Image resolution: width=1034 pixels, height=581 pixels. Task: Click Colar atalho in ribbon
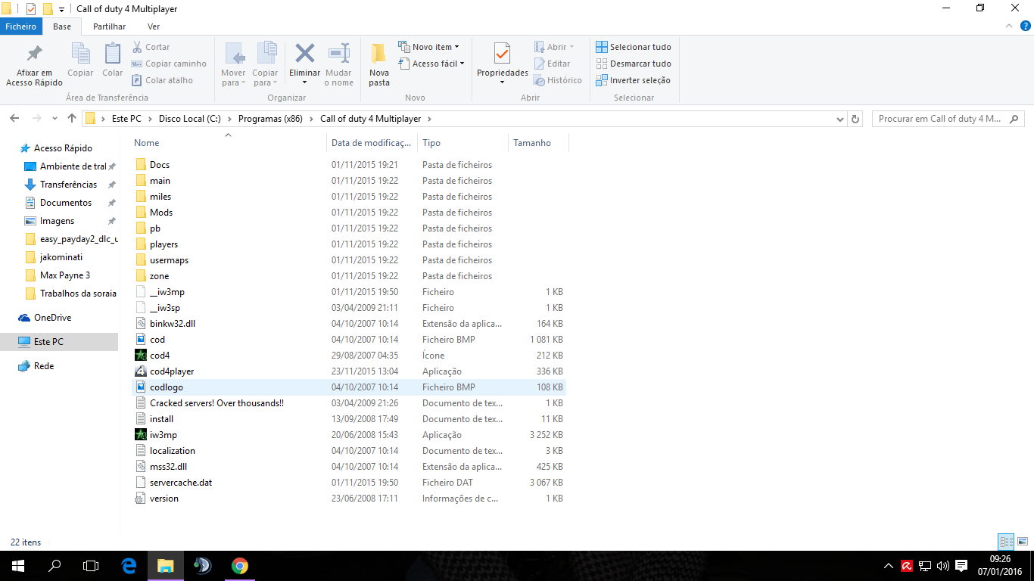click(162, 80)
